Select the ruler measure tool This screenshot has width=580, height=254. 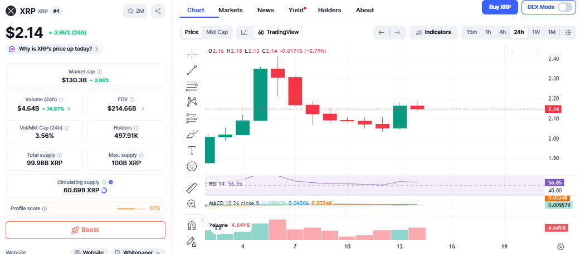pyautogui.click(x=192, y=188)
